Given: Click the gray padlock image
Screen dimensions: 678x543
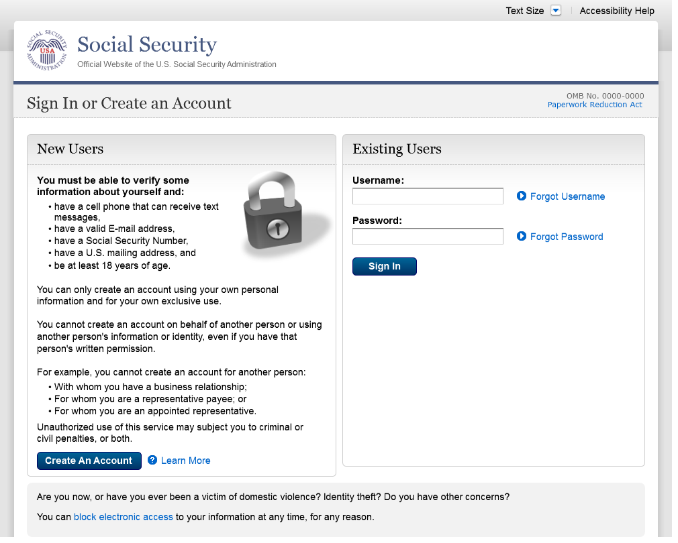Looking at the screenshot, I should [282, 215].
